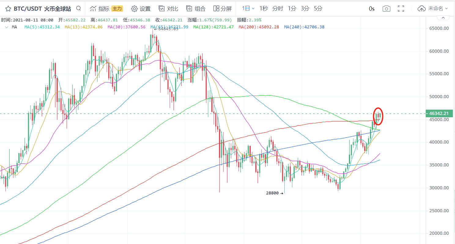Screen dimensions: 455x244
Task: Select the 1分 timeframe
Action: click(292, 8)
